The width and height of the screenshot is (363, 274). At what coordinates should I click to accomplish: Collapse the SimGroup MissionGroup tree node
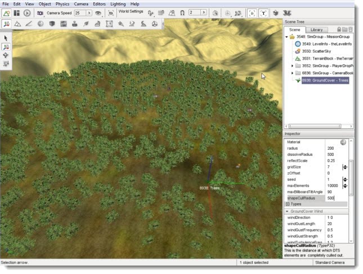[x=287, y=37]
